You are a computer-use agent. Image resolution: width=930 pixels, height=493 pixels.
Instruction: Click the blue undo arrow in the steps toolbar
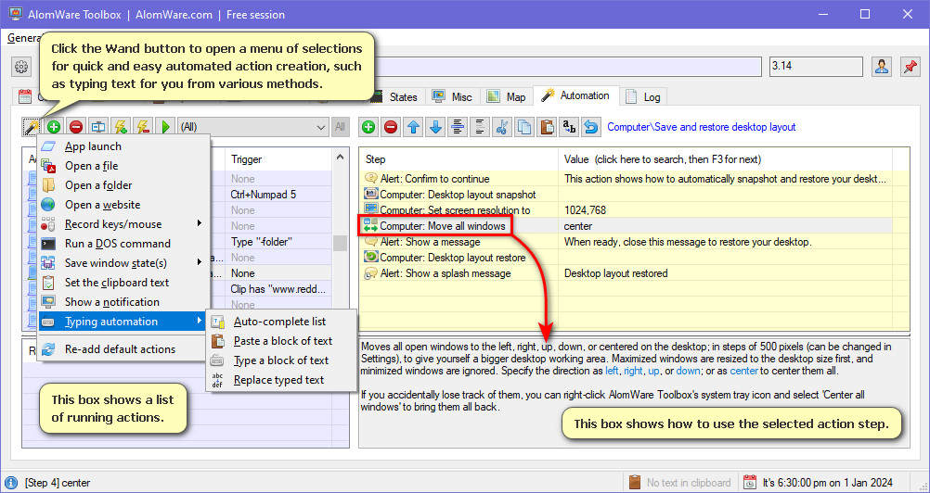pyautogui.click(x=590, y=127)
